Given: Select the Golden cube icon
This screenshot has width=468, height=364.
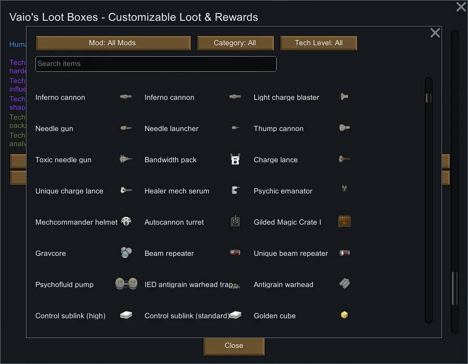Looking at the screenshot, I should 344,315.
